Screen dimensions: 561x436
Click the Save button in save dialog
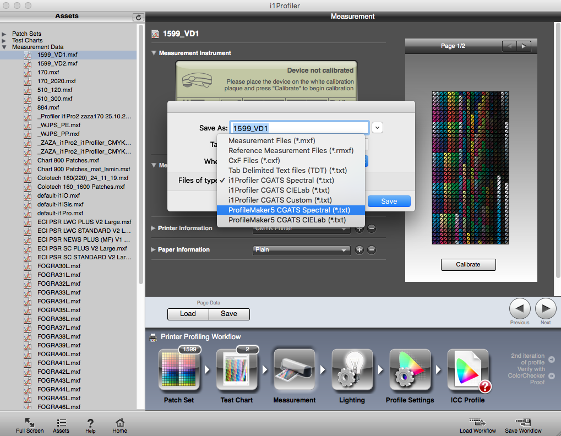389,201
